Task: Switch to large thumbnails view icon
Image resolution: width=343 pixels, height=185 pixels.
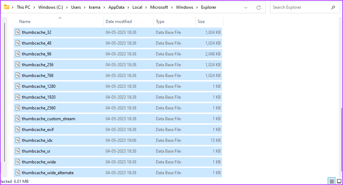Action: (339, 181)
